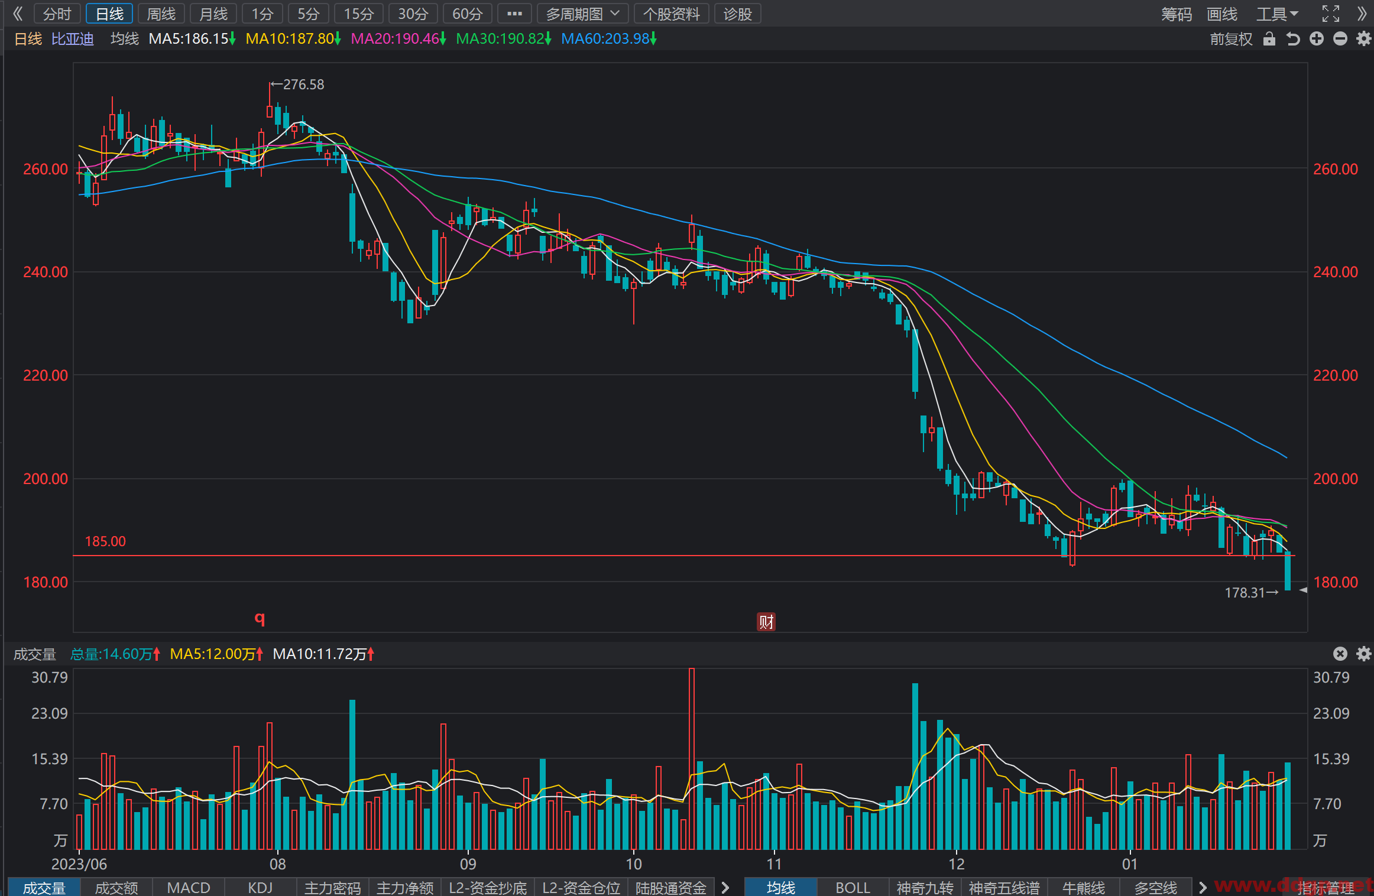
Task: Open the 多周期图 dropdown
Action: coord(582,14)
